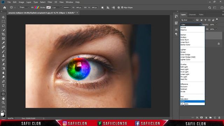Open the blend mode dropdown showing Color
Viewport: 224px width, 126px height.
(191, 24)
